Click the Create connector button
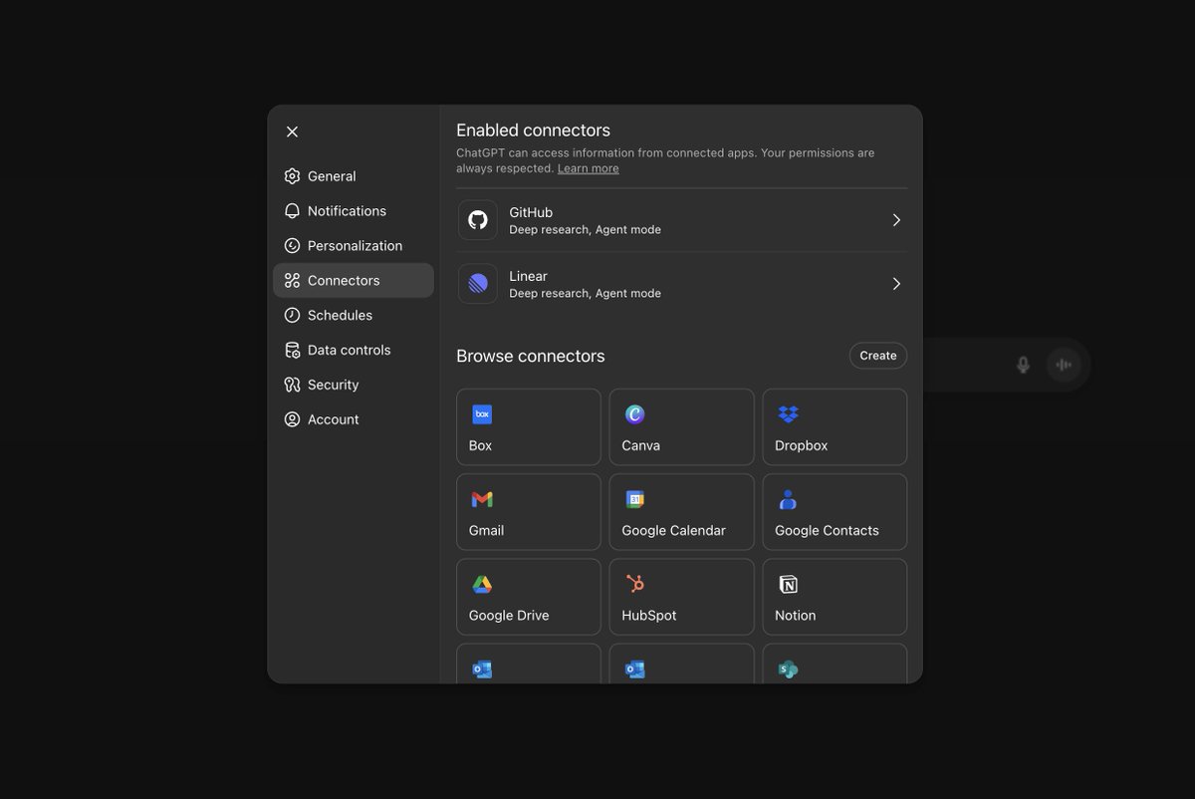1195x799 pixels. (878, 356)
